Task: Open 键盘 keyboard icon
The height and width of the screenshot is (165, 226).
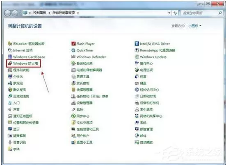Action: click(137, 83)
